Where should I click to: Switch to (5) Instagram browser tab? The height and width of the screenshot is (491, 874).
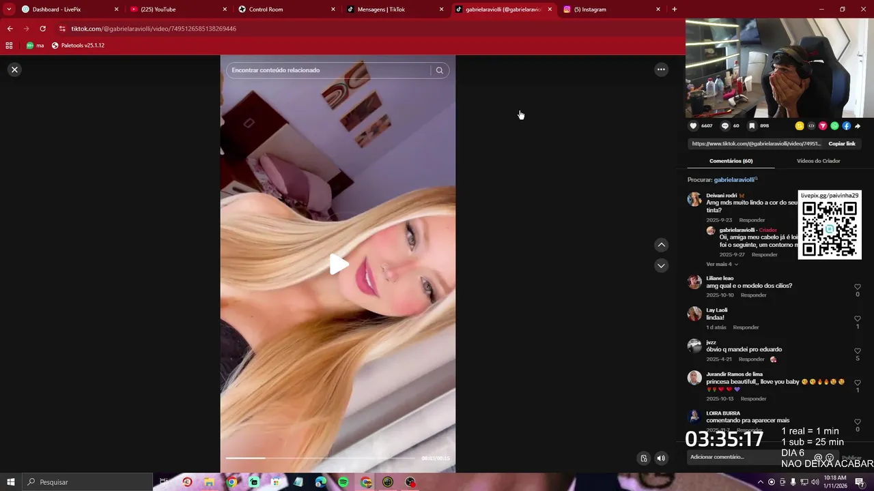point(612,10)
